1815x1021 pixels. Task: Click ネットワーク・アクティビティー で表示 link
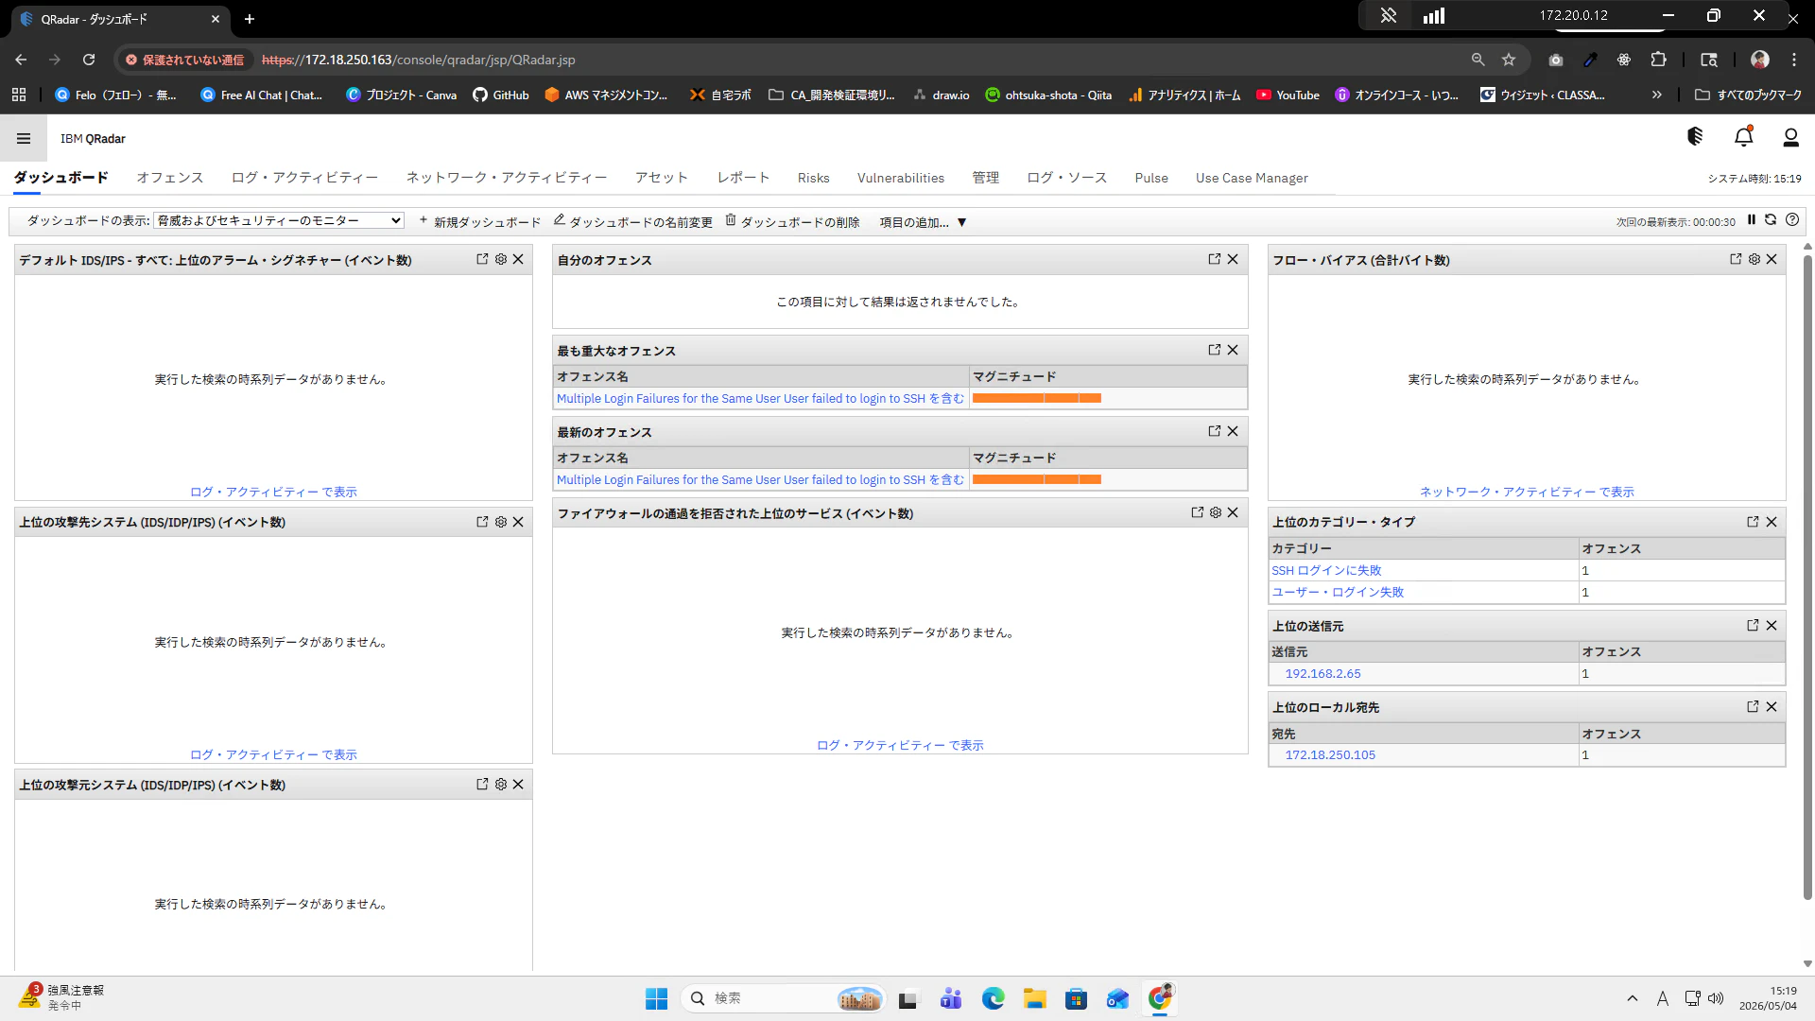pyautogui.click(x=1527, y=492)
